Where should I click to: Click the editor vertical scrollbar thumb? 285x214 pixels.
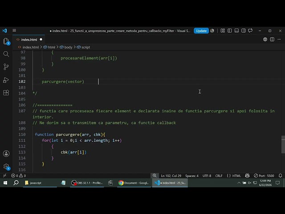pyautogui.click(x=283, y=144)
